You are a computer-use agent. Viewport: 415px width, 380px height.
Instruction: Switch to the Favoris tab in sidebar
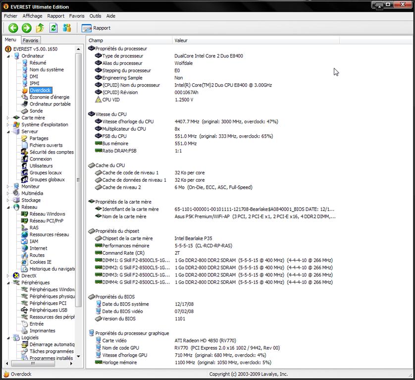[x=30, y=40]
